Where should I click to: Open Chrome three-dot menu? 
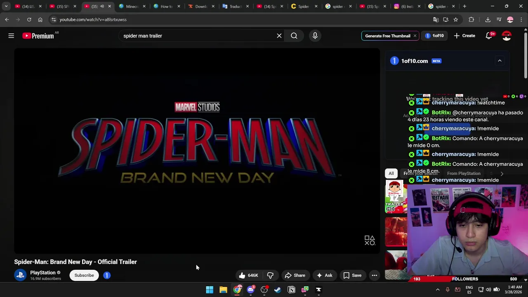pos(521,19)
